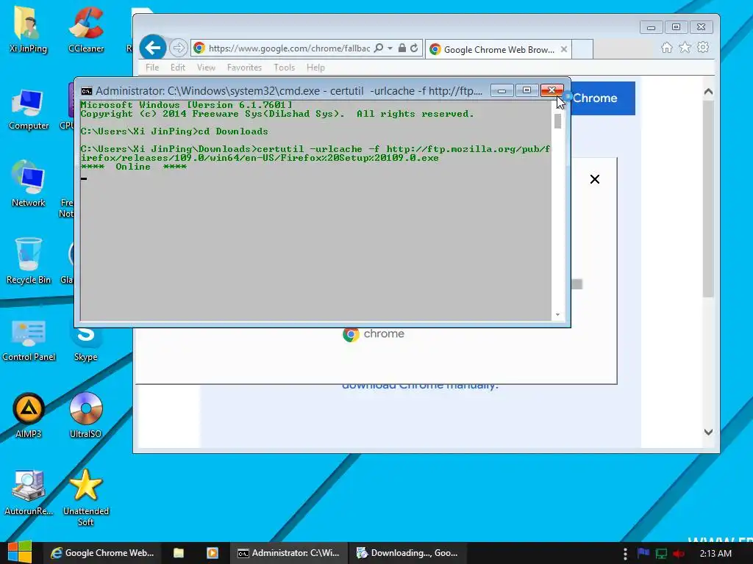753x564 pixels.
Task: Maximize the cmd.exe window
Action: [527, 90]
